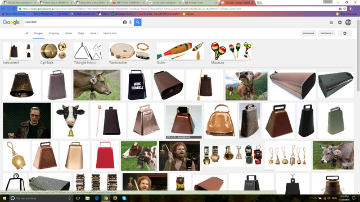360x202 pixels.
Task: Open cartoon cow head with bell image
Action: click(70, 121)
